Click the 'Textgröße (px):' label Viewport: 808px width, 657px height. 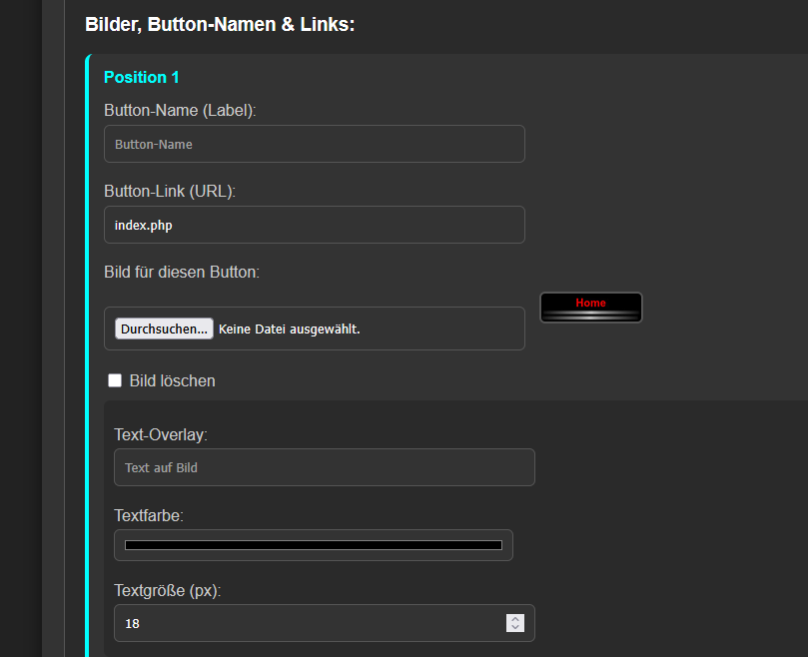point(168,590)
